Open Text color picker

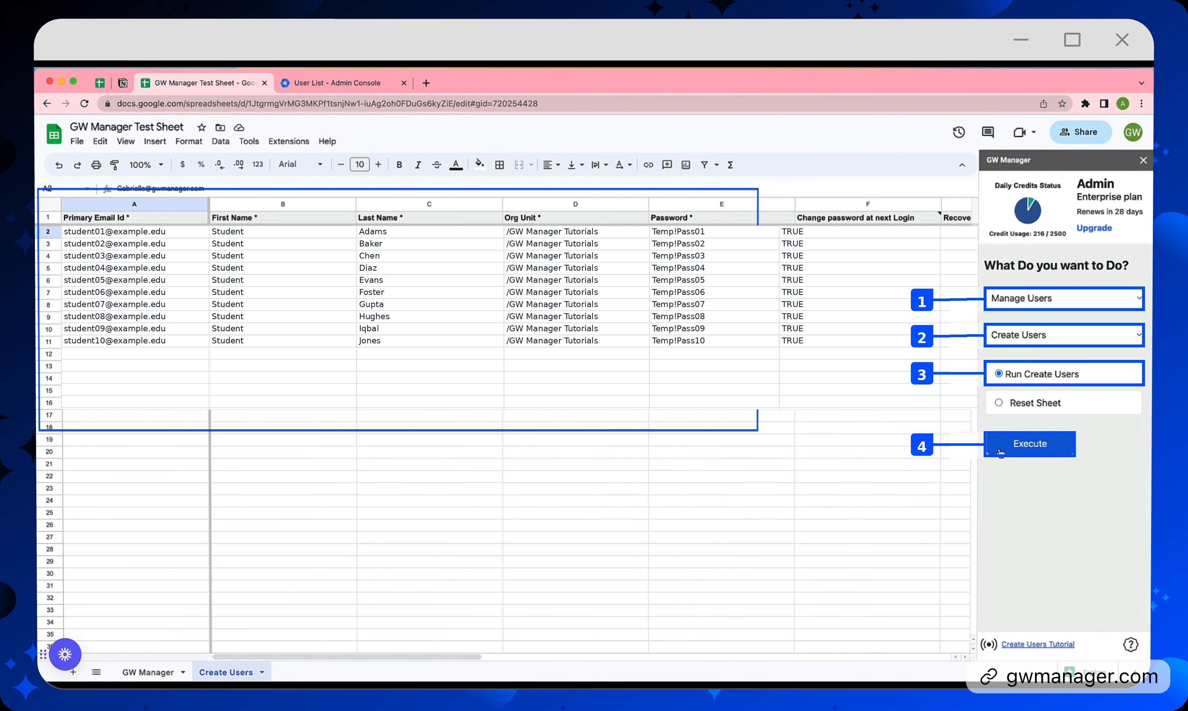pos(456,165)
